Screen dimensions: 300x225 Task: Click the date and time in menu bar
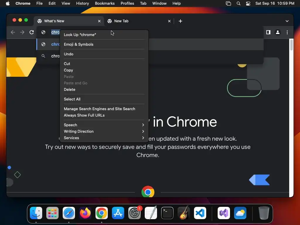[275, 4]
